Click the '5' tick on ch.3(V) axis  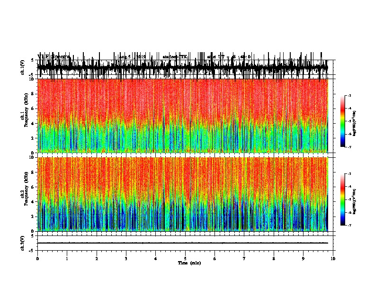(x=32, y=236)
